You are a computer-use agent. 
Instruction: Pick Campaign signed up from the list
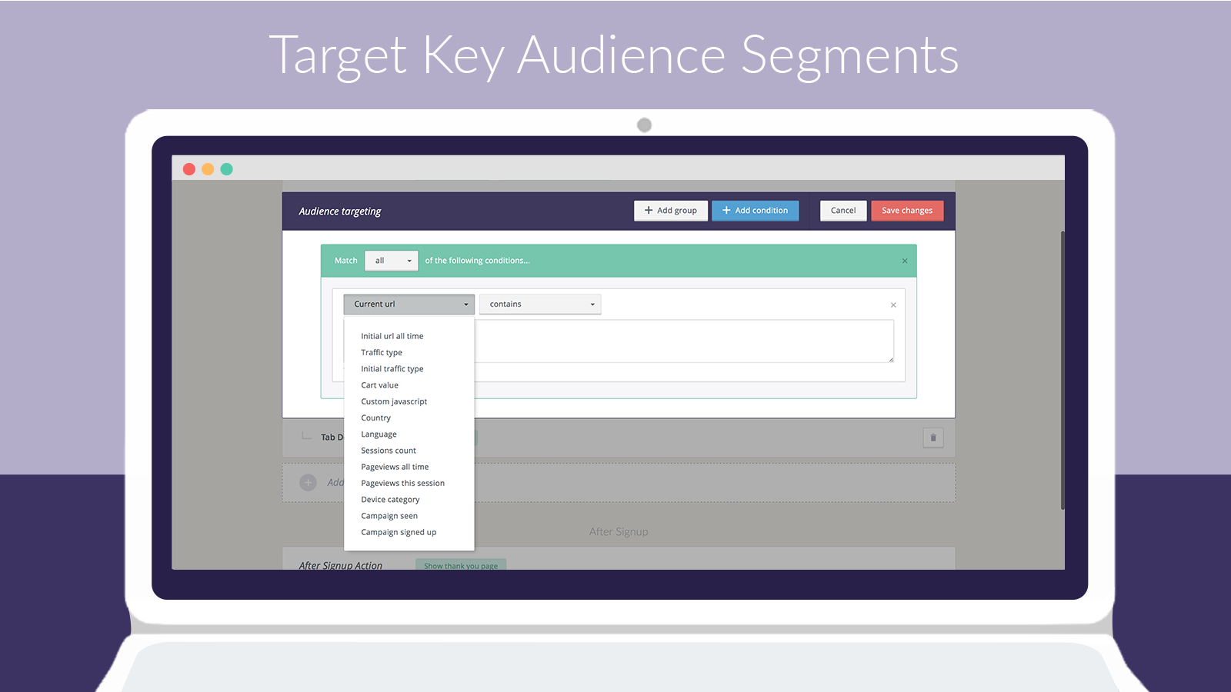(x=399, y=531)
